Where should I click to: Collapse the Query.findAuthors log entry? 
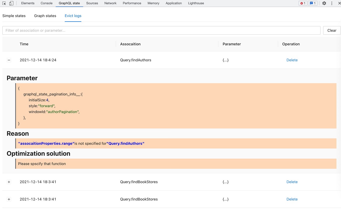click(9, 60)
